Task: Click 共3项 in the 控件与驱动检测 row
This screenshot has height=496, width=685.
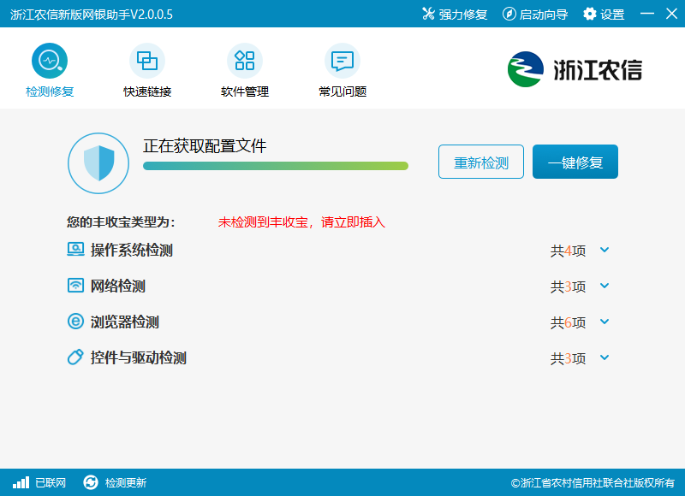Action: click(x=568, y=358)
